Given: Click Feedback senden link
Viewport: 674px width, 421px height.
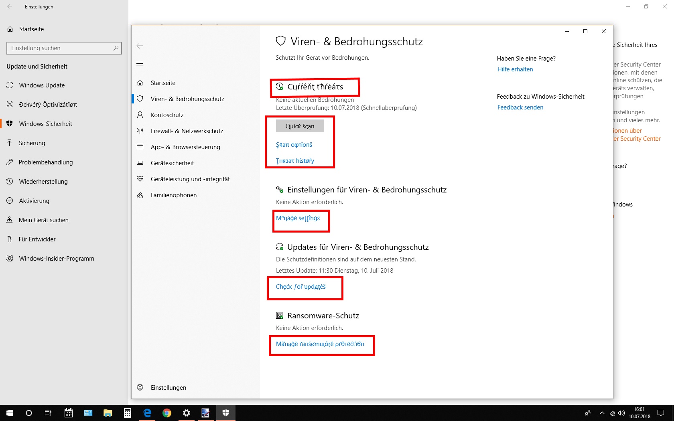Looking at the screenshot, I should (x=520, y=107).
